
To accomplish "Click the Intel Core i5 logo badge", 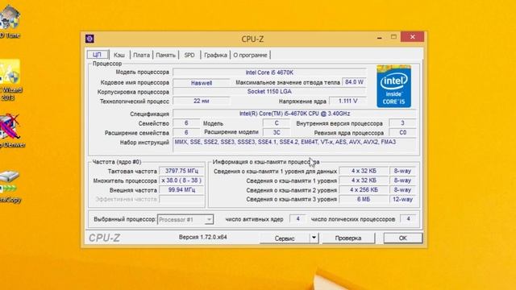I will 393,86.
